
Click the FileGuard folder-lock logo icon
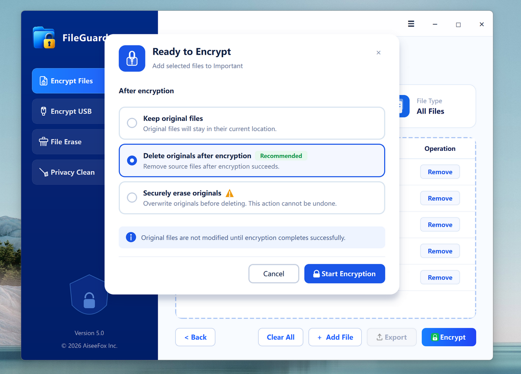[x=44, y=38]
